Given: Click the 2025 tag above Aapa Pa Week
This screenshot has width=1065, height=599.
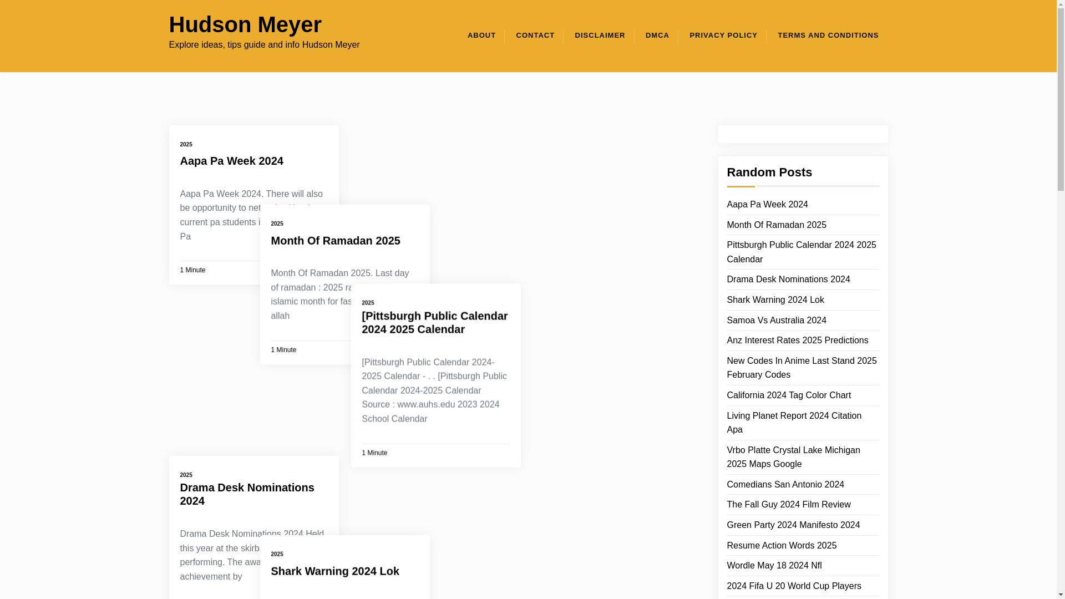Looking at the screenshot, I should tap(186, 144).
